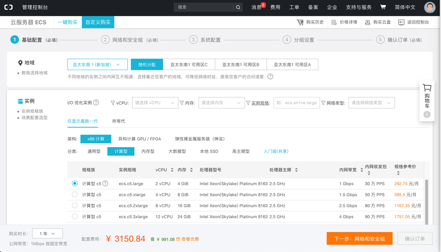This screenshot has height=252, width=441.
Task: Sort by 内网带宽 column arrows
Action: point(361,170)
